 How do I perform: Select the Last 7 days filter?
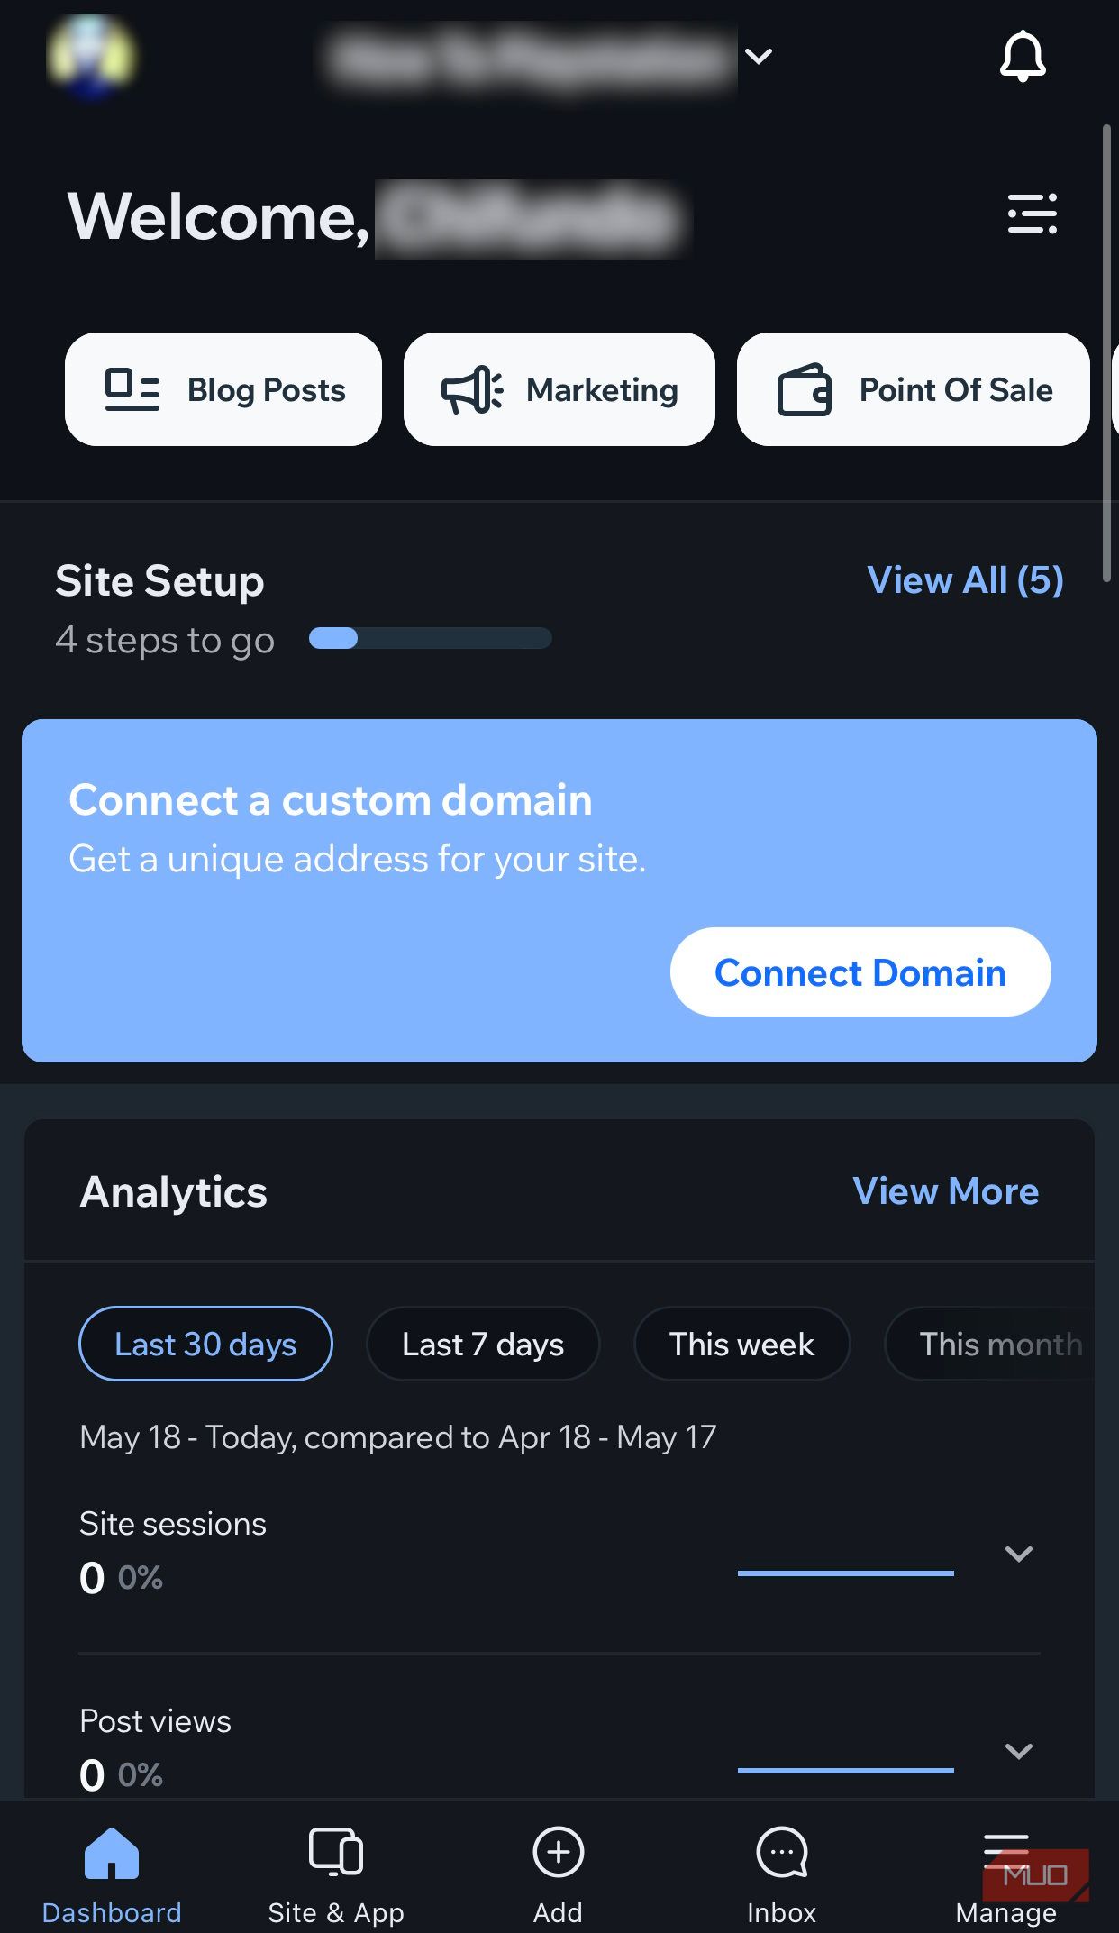click(483, 1344)
